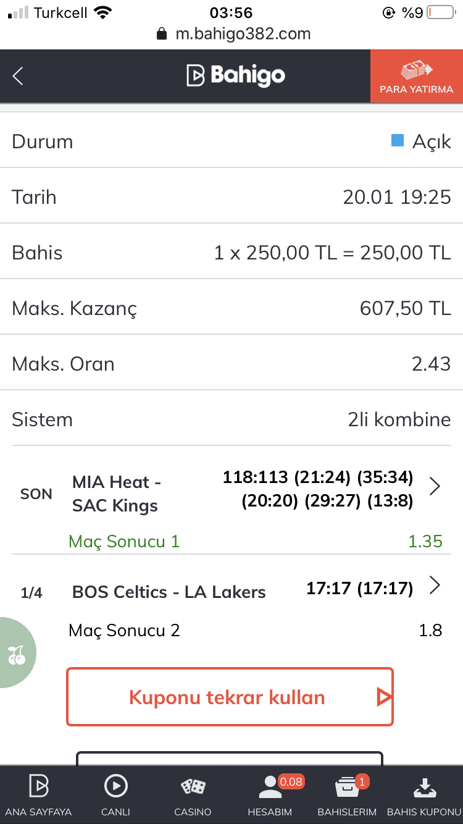Open the Bahigo logo home link

tap(235, 76)
